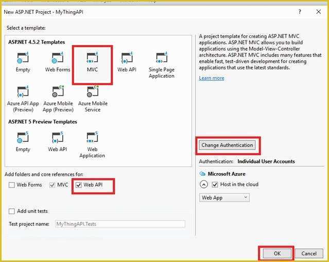Click the ASP.NET 4.5.2 Templates heading
The image size is (329, 262).
pyautogui.click(x=37, y=42)
